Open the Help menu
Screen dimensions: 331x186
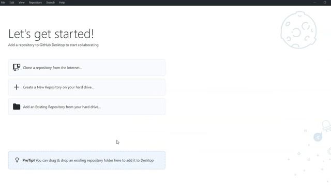(x=62, y=3)
